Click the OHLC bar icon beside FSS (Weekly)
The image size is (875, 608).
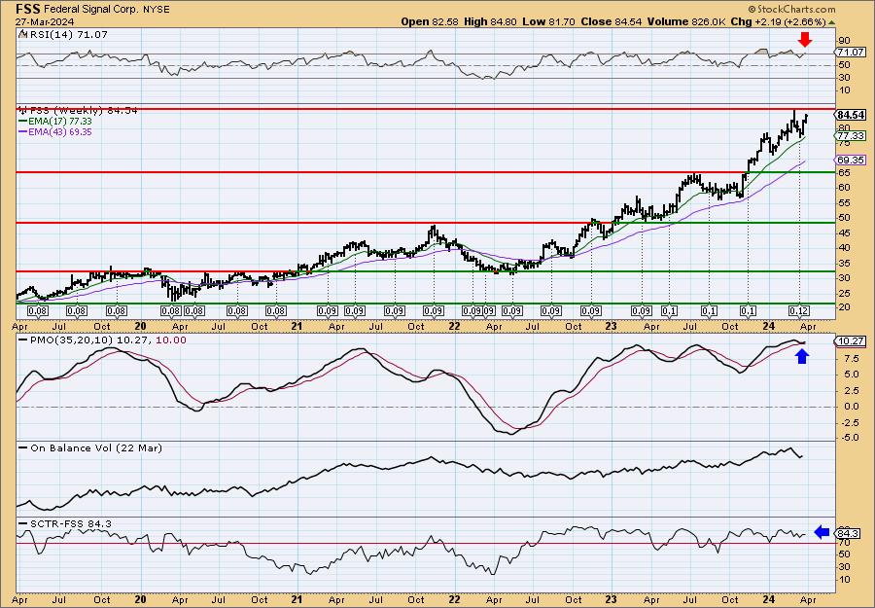pyautogui.click(x=22, y=110)
